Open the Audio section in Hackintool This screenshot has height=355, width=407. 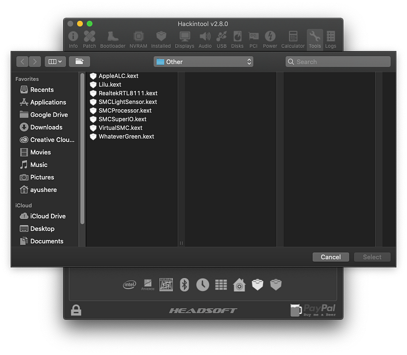[205, 40]
